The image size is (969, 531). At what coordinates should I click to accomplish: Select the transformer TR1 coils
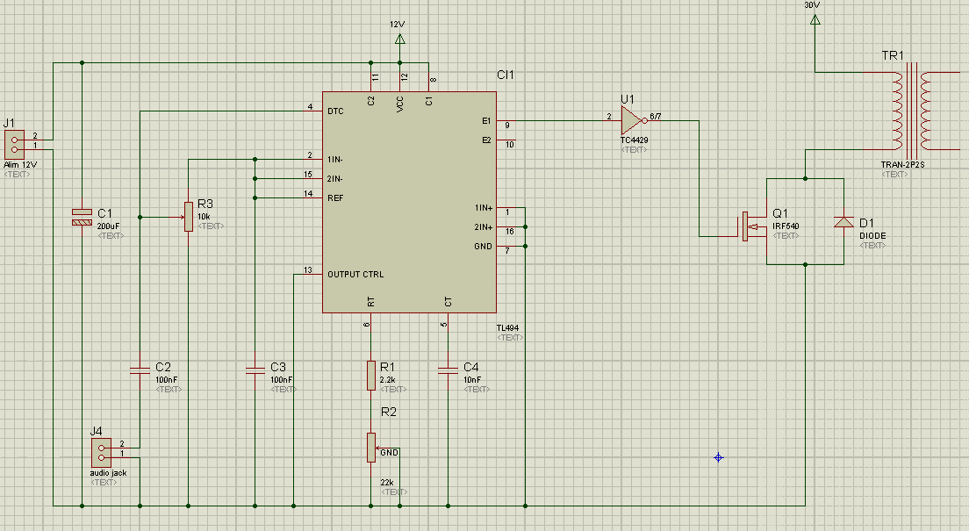pos(911,111)
